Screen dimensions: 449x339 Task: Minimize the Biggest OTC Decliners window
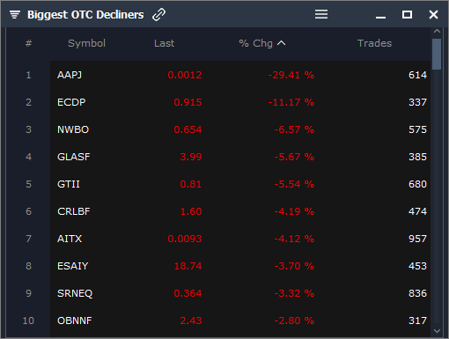pyautogui.click(x=380, y=18)
